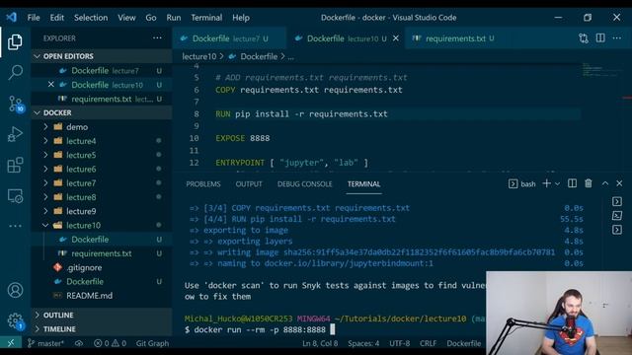Close Dockerfile lecture10 in open editors
Viewport: 632px width, 355px height.
(50, 85)
